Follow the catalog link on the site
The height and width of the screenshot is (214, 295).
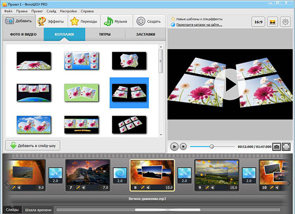[199, 25]
